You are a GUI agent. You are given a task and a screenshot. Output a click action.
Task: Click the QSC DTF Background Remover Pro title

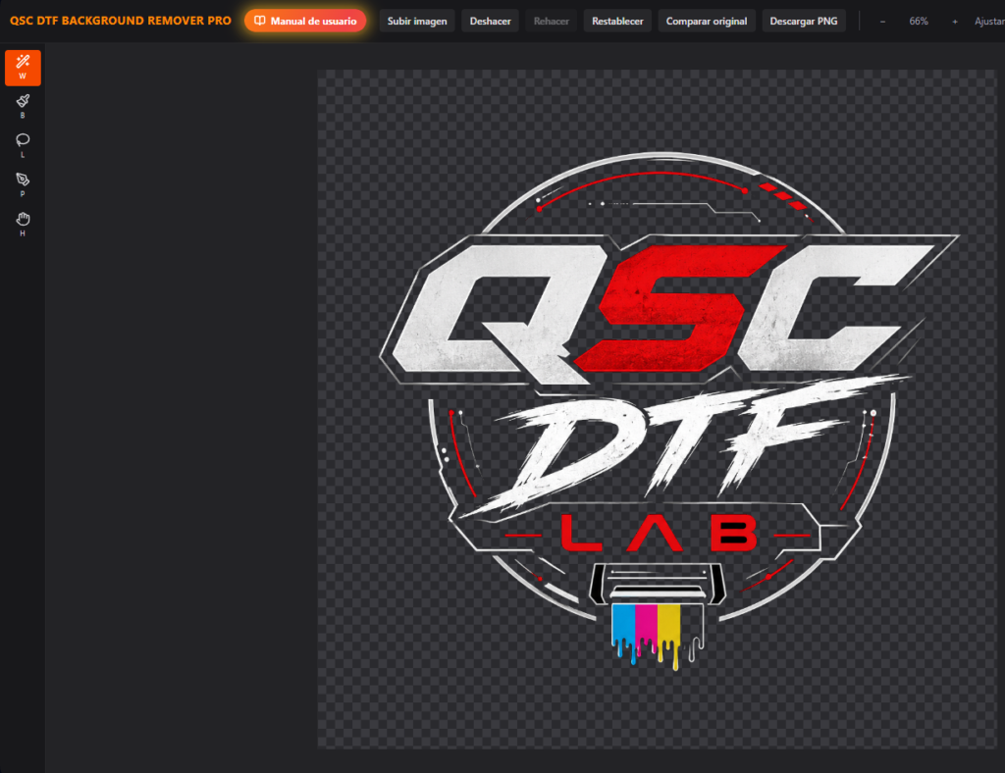coord(121,21)
